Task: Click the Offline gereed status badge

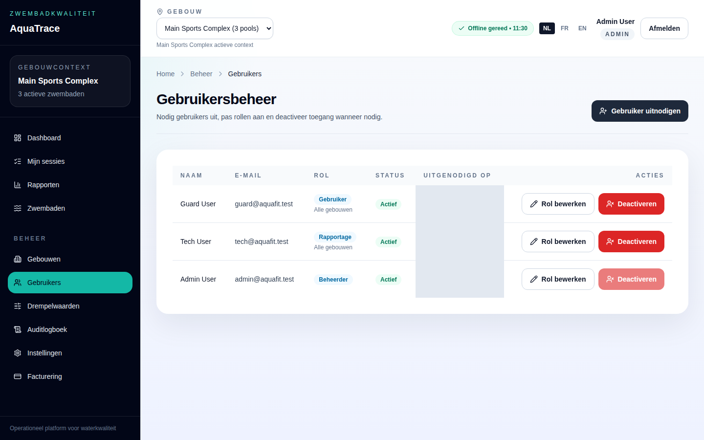Action: 492,28
